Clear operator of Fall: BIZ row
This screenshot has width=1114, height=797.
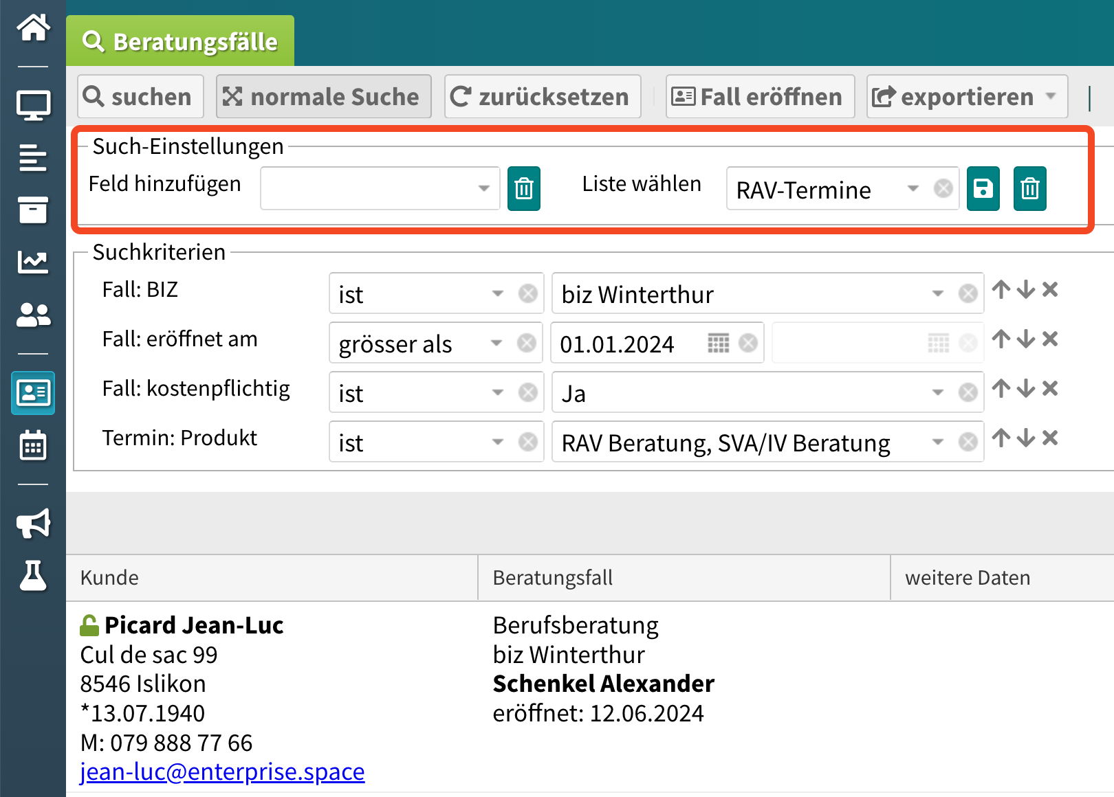(x=528, y=293)
